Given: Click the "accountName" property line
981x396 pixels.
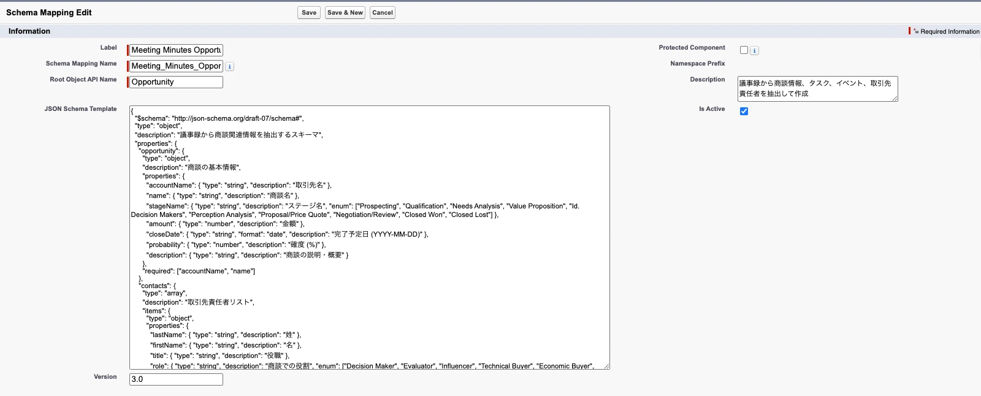Looking at the screenshot, I should [x=239, y=185].
